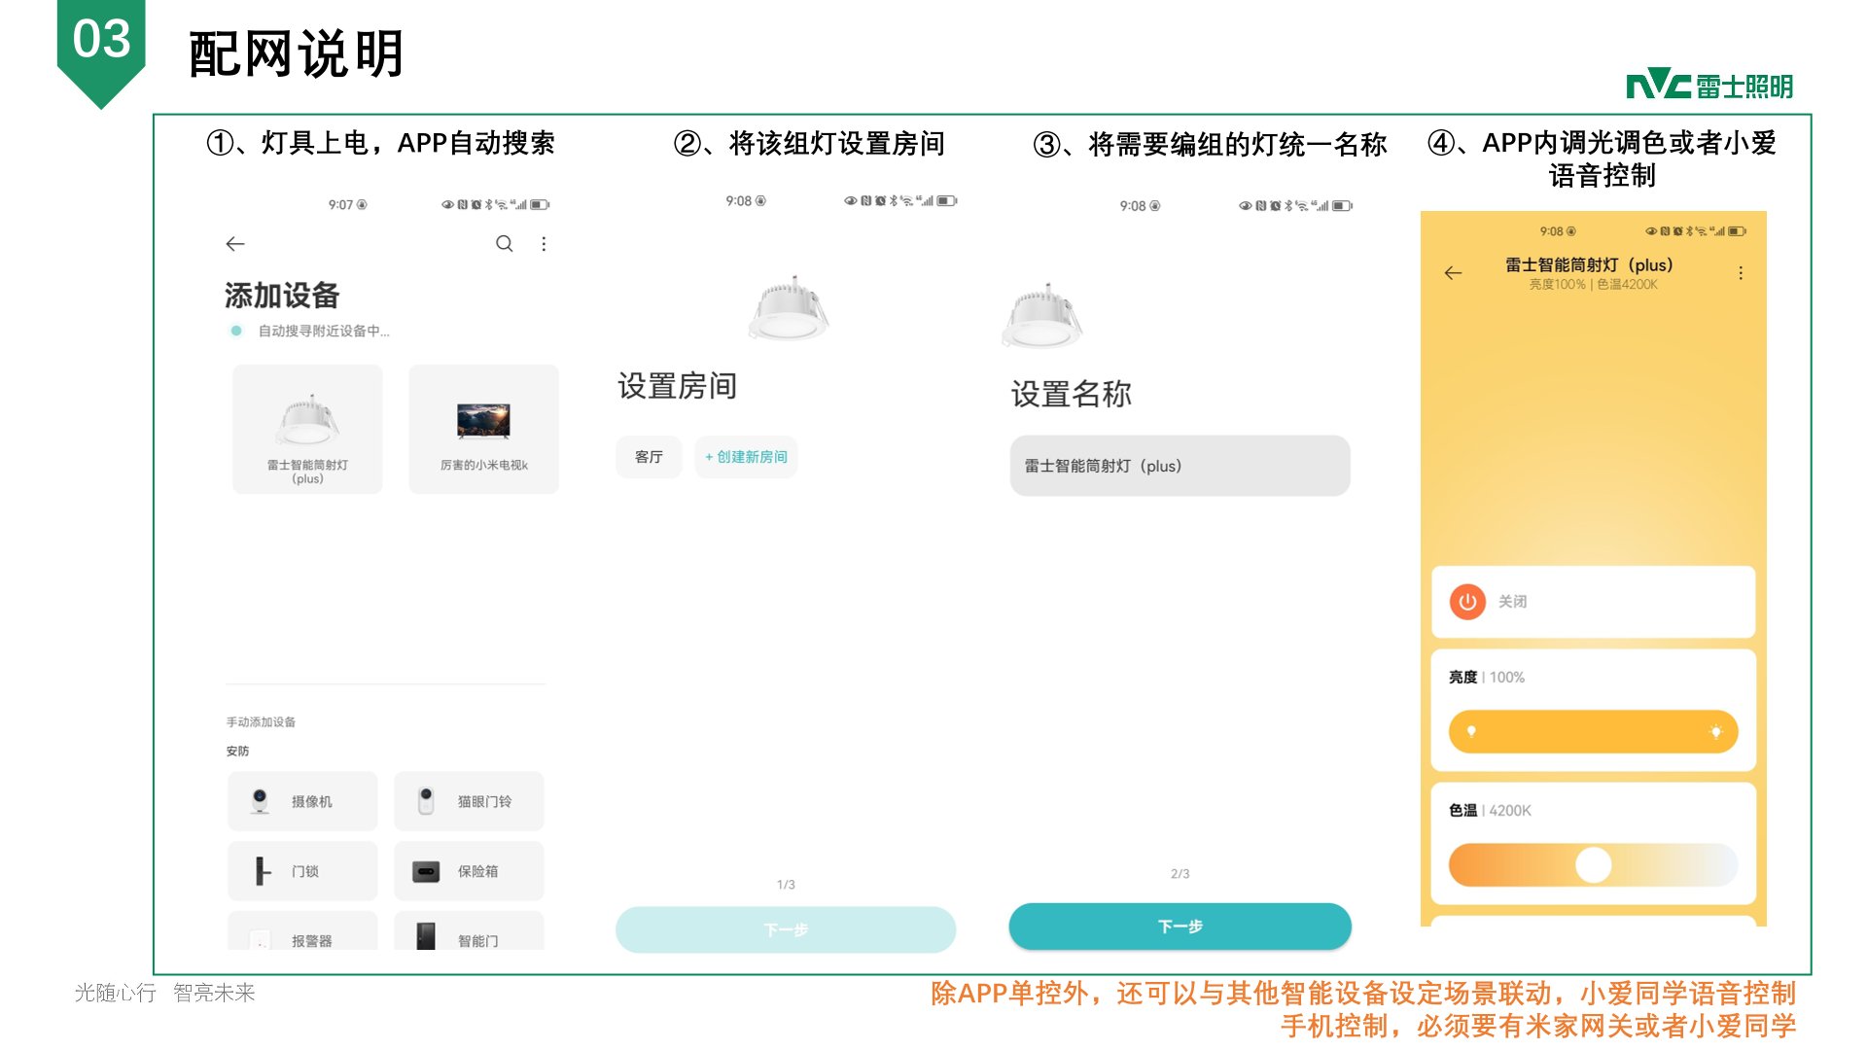
Task: Choose 保险箱 safe box category
Action: click(469, 871)
